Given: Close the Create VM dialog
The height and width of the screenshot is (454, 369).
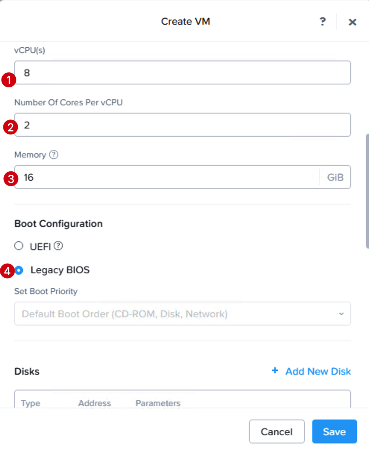Looking at the screenshot, I should (x=352, y=22).
